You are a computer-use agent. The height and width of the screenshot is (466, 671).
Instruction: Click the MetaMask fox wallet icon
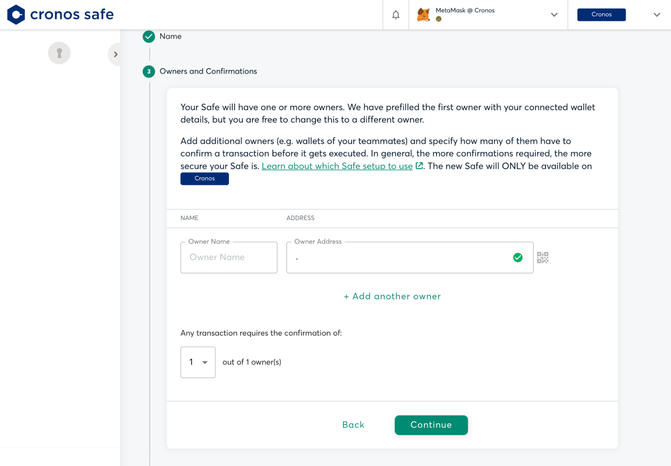[x=423, y=15]
